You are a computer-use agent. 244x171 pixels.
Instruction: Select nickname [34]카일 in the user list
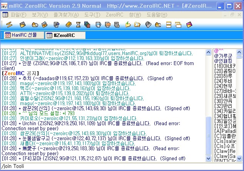coord(225,111)
